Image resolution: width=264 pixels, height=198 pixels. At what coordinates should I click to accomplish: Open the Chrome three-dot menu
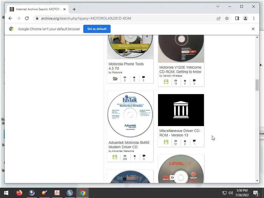(254, 18)
